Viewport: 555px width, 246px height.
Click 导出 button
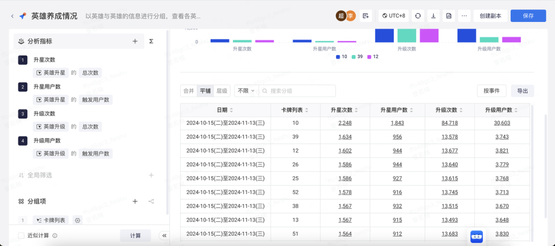pos(523,91)
